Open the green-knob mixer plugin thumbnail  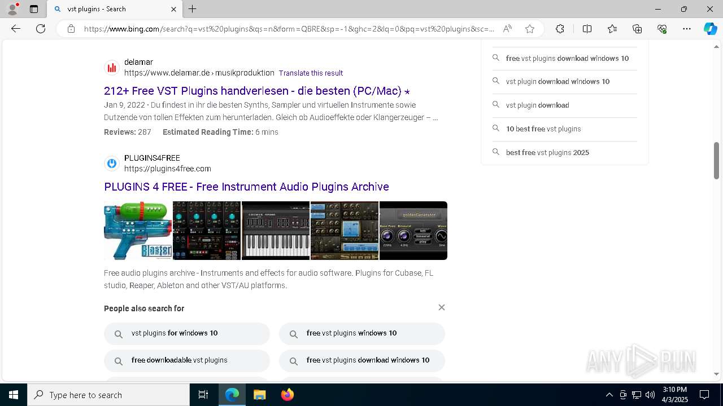pos(207,231)
